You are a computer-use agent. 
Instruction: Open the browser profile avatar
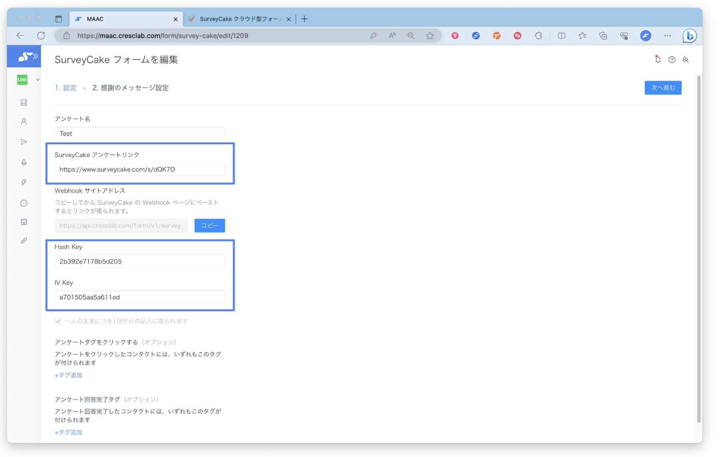click(x=646, y=36)
